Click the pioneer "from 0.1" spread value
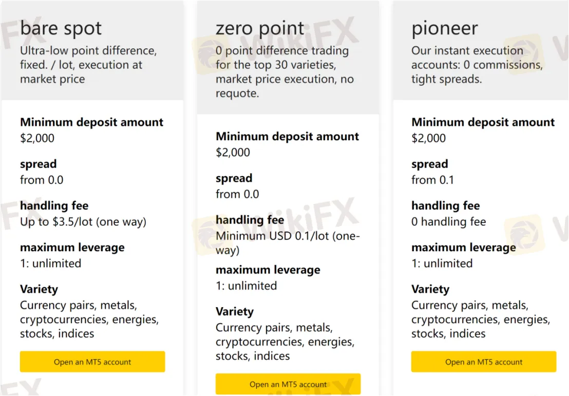 coord(432,180)
